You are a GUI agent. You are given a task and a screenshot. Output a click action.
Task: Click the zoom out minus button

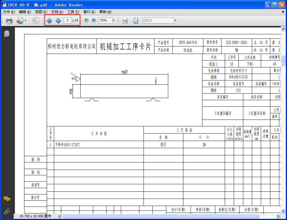click(86, 20)
